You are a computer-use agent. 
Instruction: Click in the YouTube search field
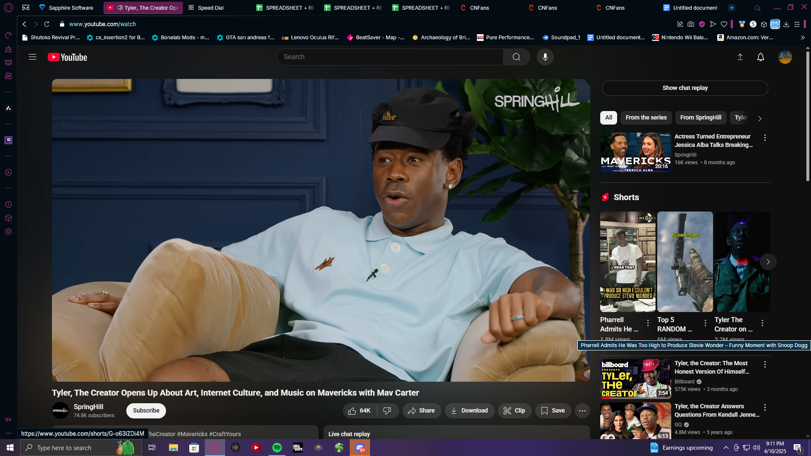(x=389, y=57)
